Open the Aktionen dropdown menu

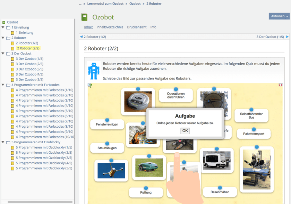click(x=279, y=16)
